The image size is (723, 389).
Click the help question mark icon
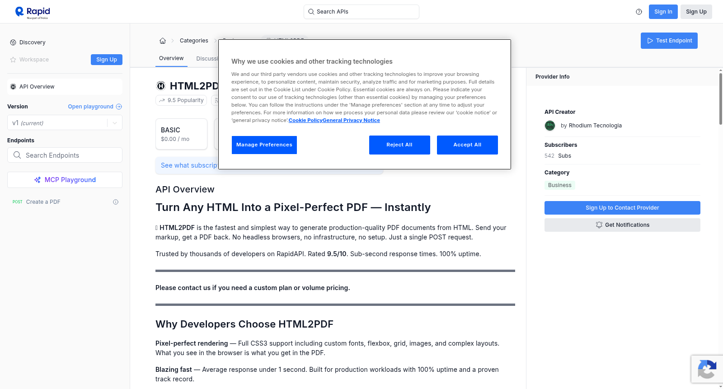coord(639,12)
